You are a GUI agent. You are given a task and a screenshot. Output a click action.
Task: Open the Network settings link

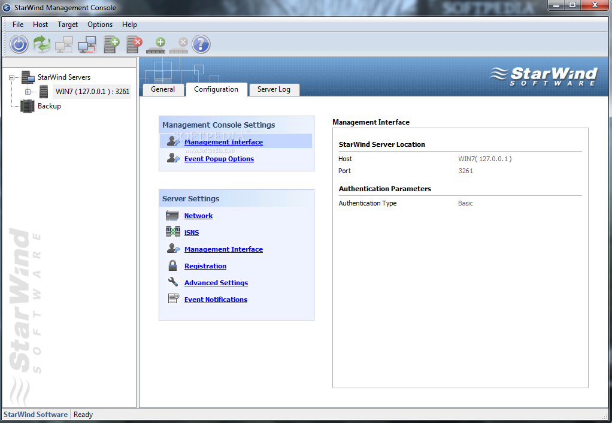pos(198,216)
